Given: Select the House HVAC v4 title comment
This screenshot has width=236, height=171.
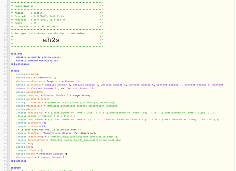Looking at the screenshot, I should 24,6.
